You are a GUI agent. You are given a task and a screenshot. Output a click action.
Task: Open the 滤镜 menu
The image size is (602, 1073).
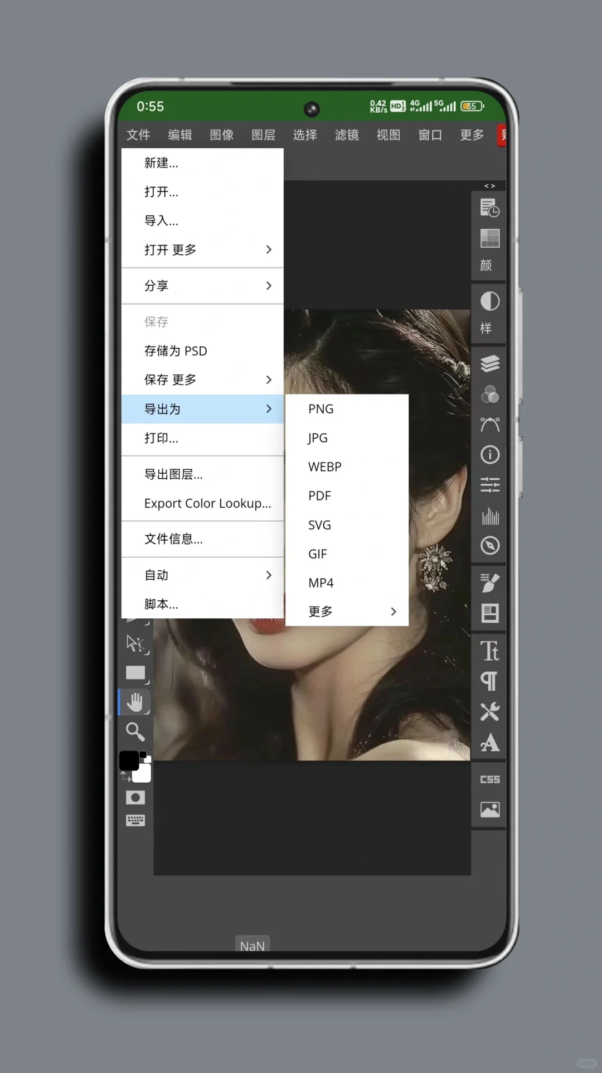[347, 135]
